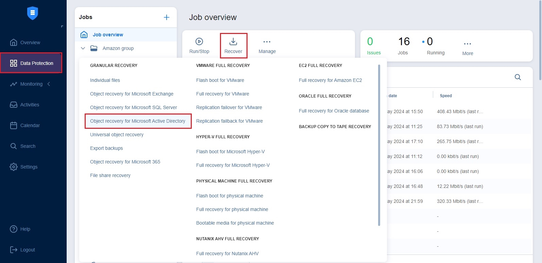This screenshot has height=263, width=542.
Task: Click the Recover download icon
Action: coord(233,41)
